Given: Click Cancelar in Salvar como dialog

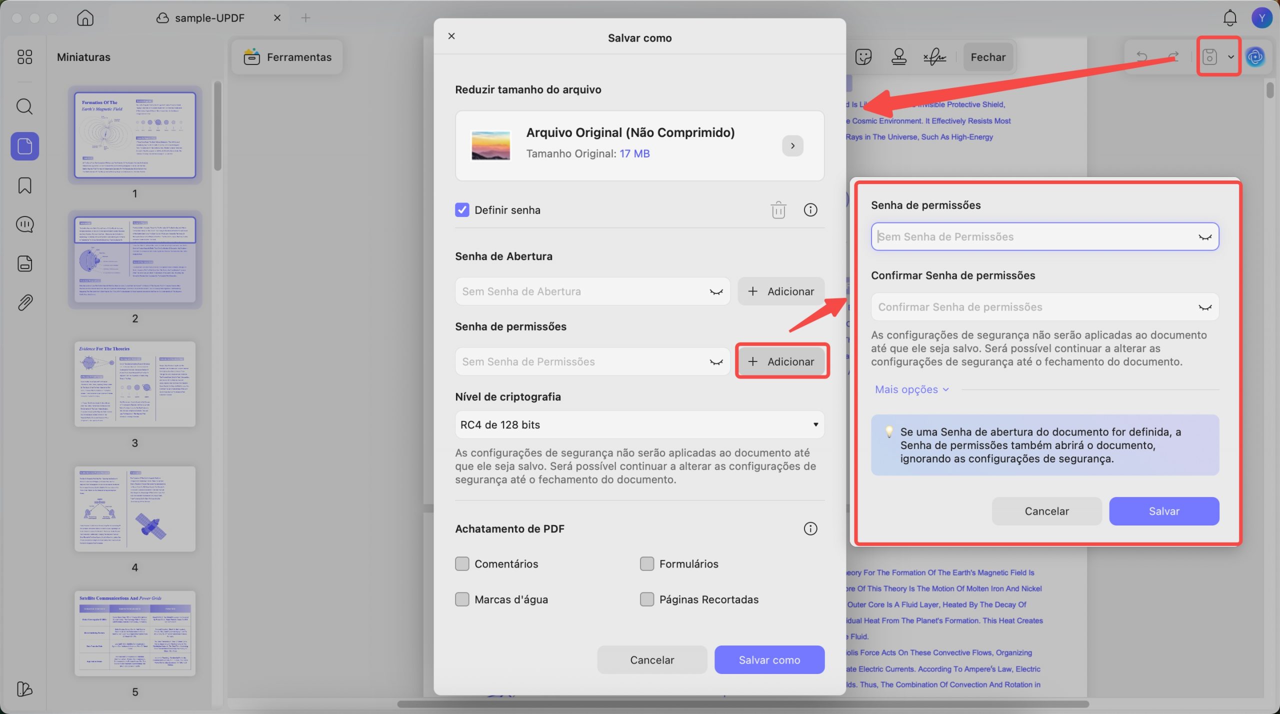Looking at the screenshot, I should click(652, 659).
